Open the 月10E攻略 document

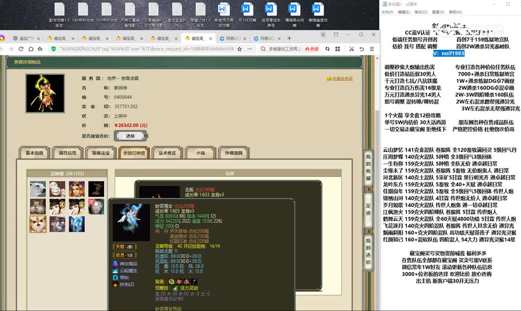click(247, 13)
